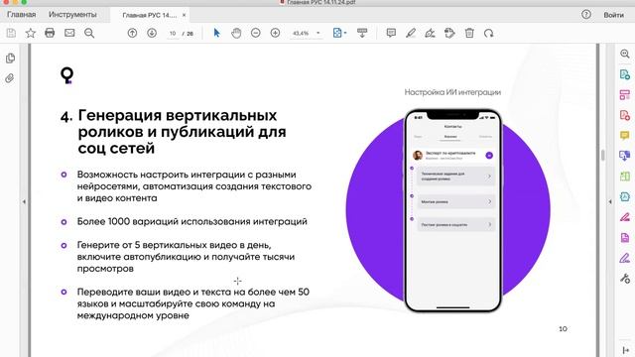Send file by email envelope icon
635x357 pixels.
point(69,33)
